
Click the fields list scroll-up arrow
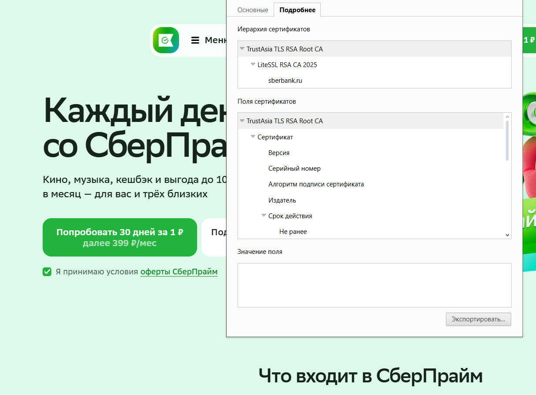coord(507,117)
